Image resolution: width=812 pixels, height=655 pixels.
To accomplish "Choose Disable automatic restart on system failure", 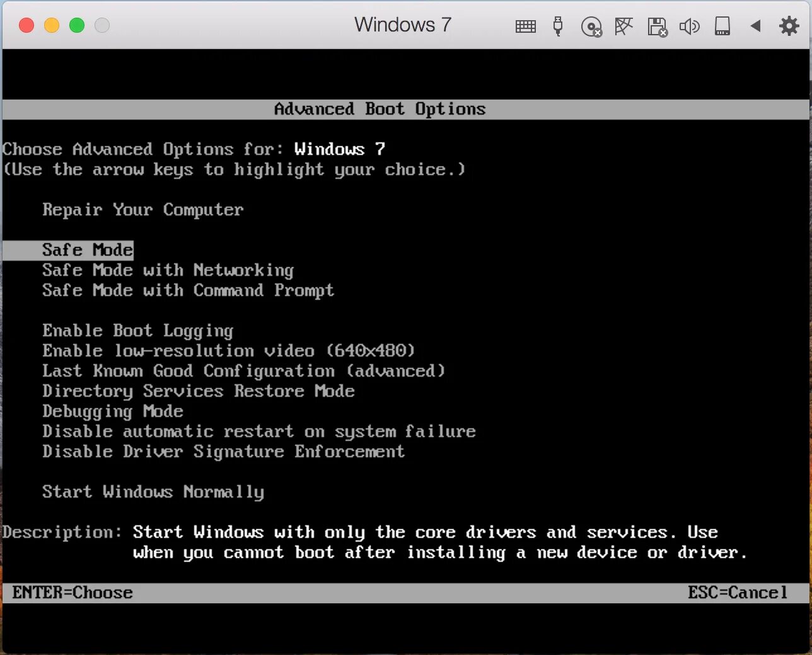I will pyautogui.click(x=259, y=431).
